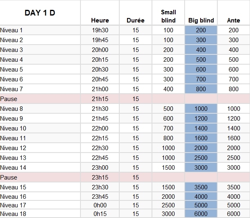The image size is (250, 218).
Task: Select the Durée column header
Action: click(x=136, y=20)
